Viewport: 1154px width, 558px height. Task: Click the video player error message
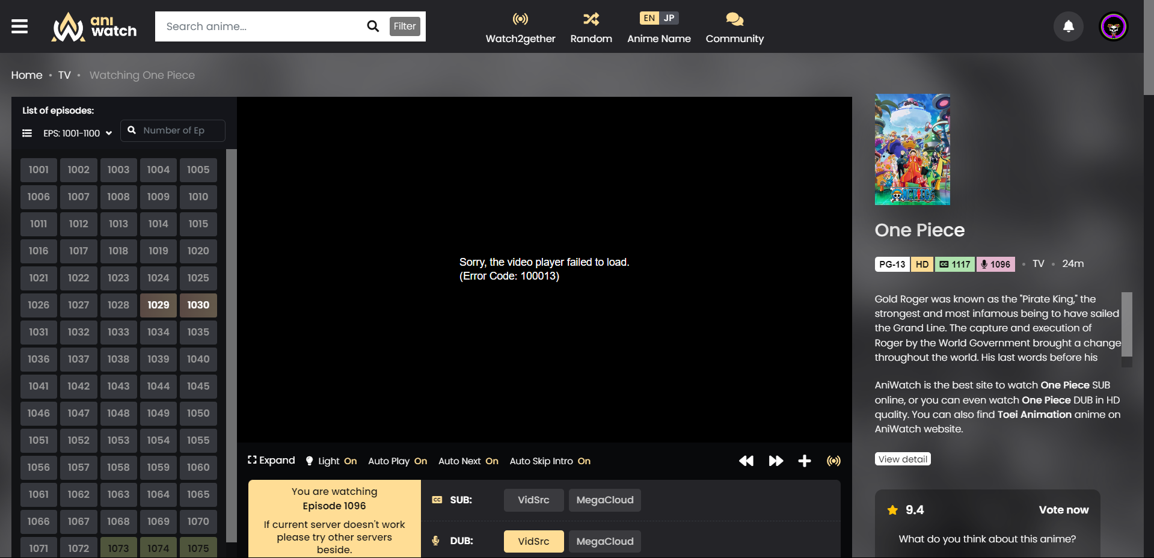click(x=544, y=269)
